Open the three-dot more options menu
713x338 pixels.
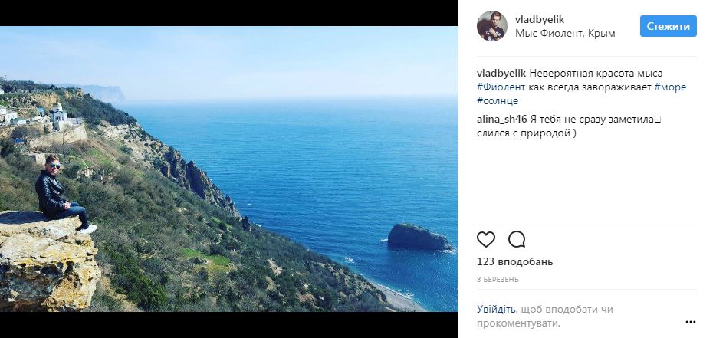690,322
